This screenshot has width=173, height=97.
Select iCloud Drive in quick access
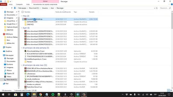pos(11,21)
